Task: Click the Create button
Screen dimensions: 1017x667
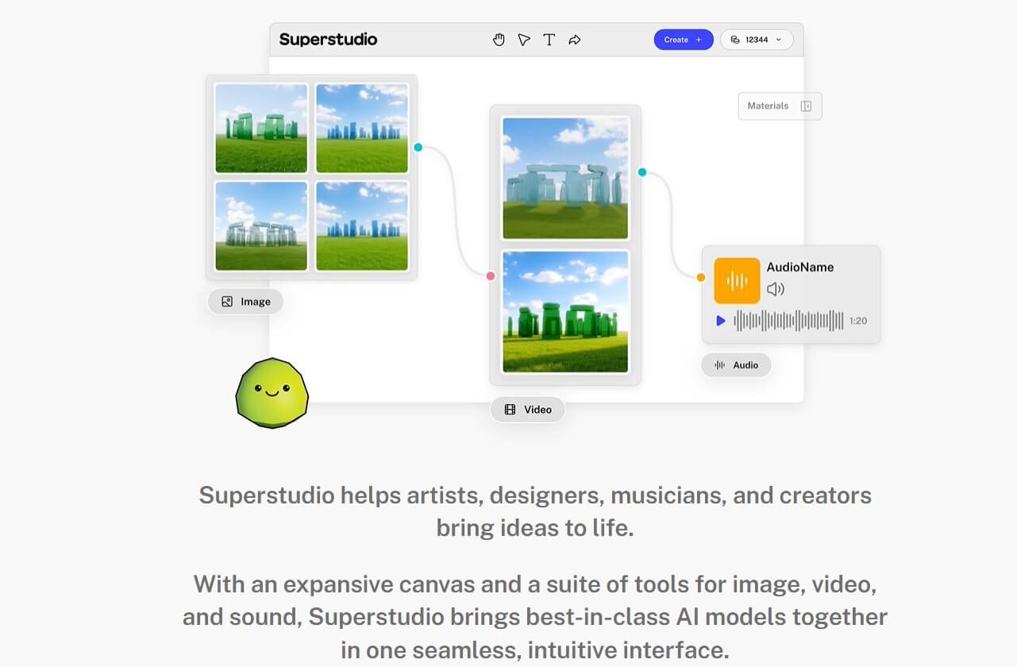Action: (683, 39)
